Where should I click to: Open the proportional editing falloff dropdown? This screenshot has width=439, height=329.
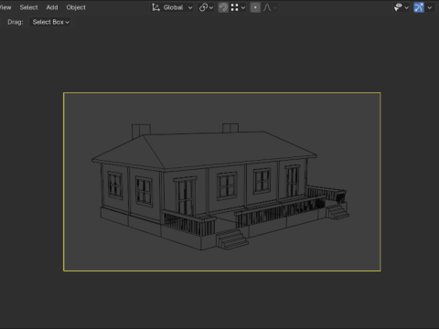point(270,7)
